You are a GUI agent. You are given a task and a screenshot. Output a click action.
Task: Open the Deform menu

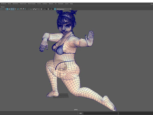click(x=51, y=4)
